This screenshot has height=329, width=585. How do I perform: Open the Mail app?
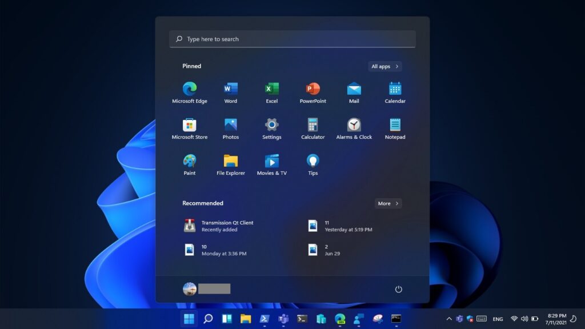click(354, 91)
